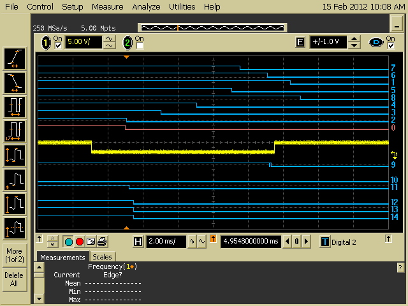Screen dimensions: 408x306
Task: Click the memory bar waveform overview
Action: [x=212, y=27]
